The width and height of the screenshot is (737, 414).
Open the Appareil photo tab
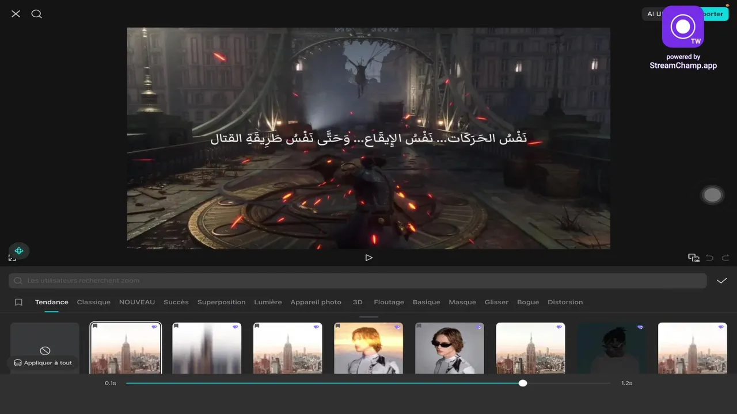click(x=316, y=302)
